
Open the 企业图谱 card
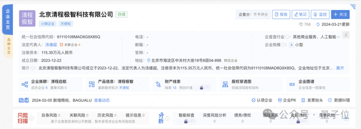(318, 84)
